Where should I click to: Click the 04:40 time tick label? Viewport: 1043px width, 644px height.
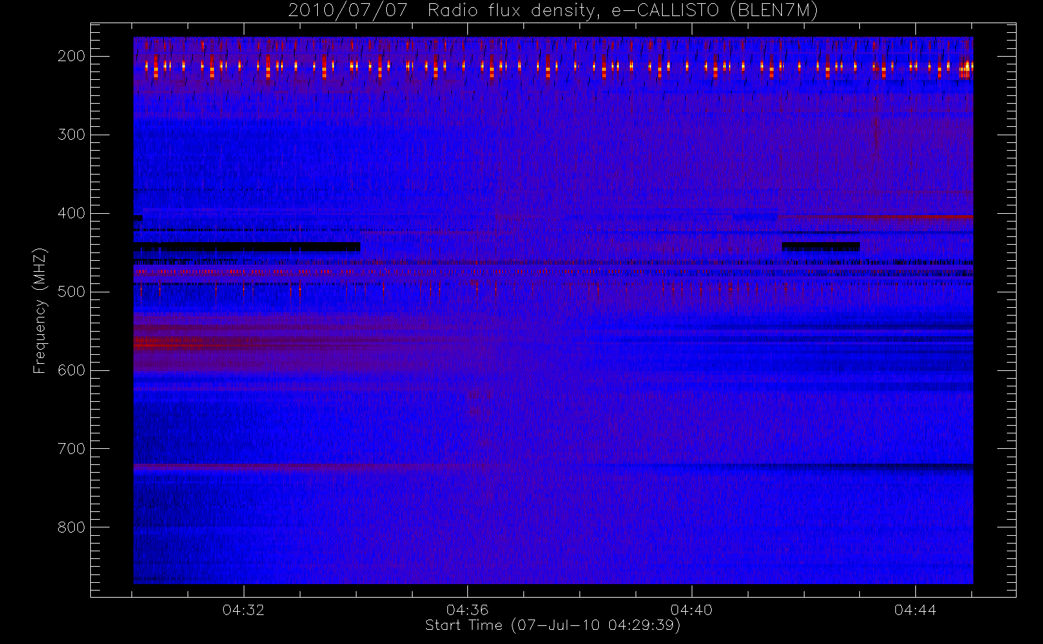[692, 610]
